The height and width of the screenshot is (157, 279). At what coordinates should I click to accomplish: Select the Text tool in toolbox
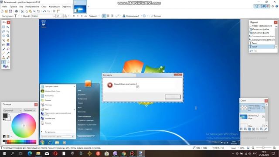click(x=3, y=62)
